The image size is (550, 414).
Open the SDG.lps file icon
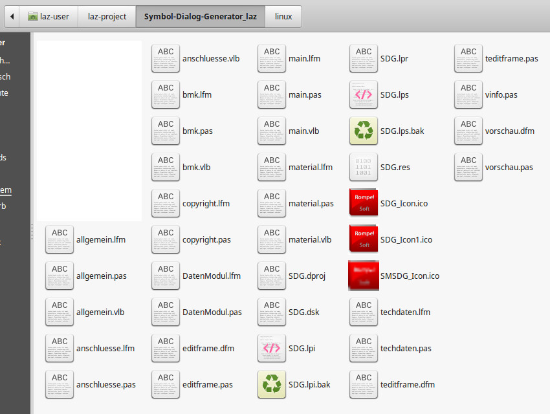pos(364,94)
